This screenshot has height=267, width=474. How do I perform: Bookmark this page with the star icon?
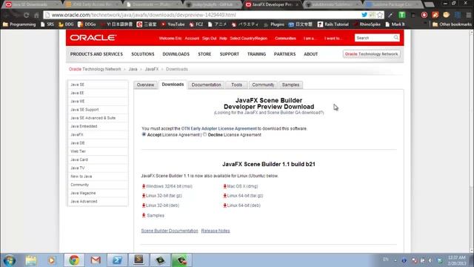tap(380, 15)
